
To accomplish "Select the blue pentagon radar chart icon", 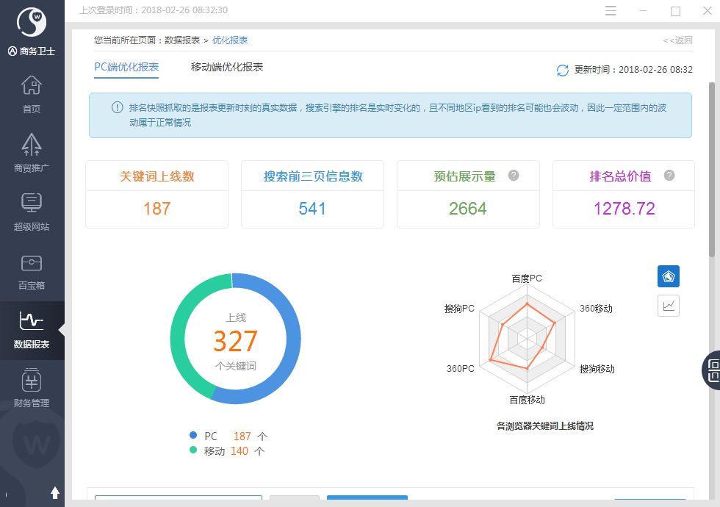I will [x=669, y=276].
